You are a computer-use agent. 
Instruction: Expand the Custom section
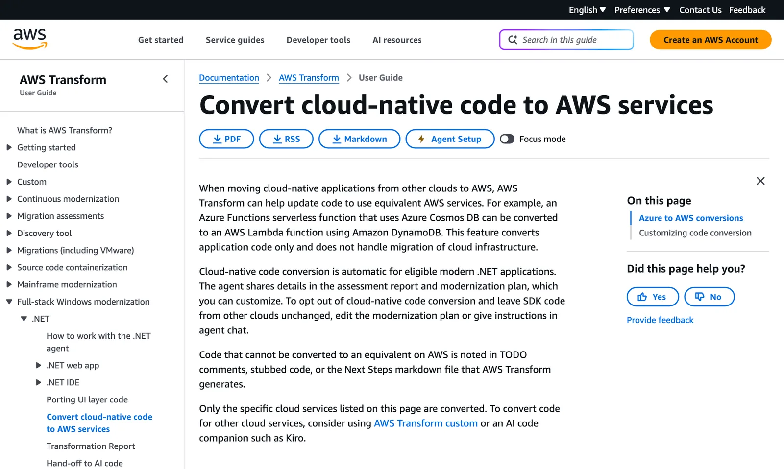(9, 182)
